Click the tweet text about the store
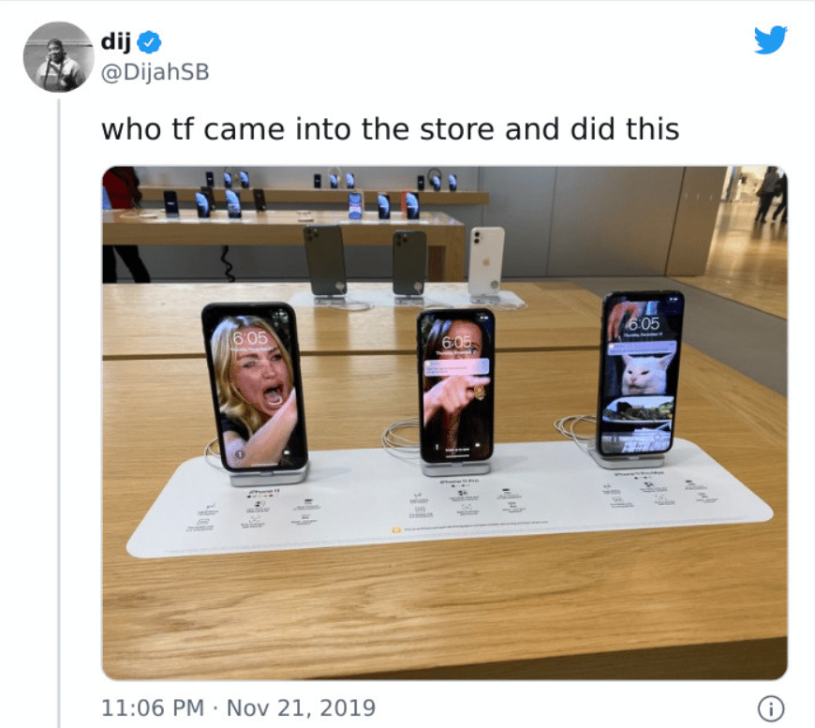 pos(390,129)
